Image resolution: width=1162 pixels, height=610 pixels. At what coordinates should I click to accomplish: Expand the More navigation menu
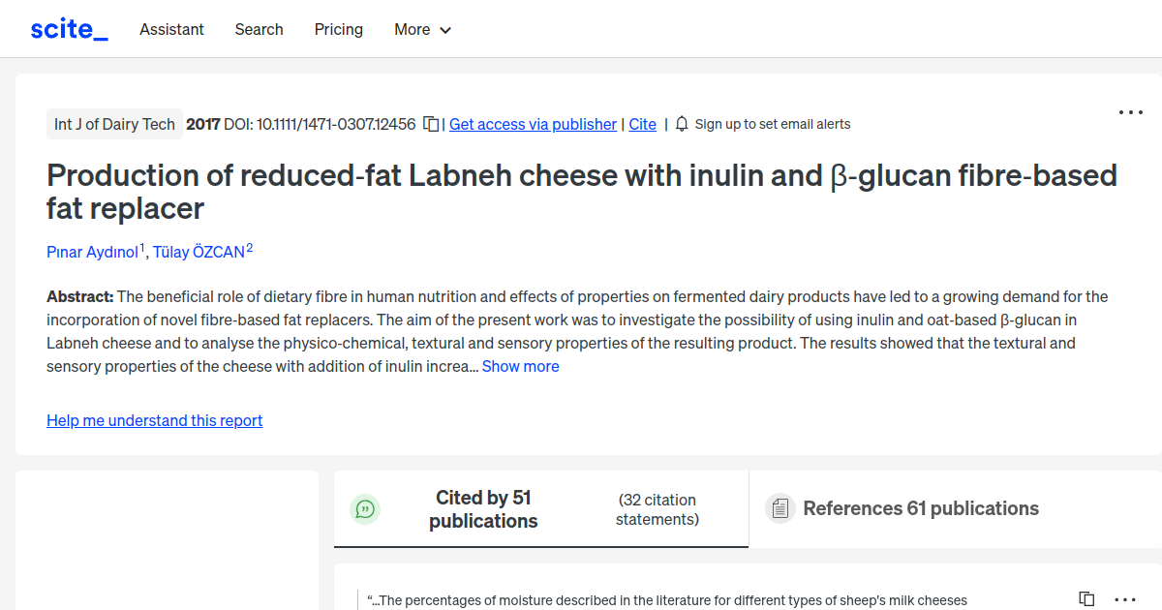click(x=422, y=29)
